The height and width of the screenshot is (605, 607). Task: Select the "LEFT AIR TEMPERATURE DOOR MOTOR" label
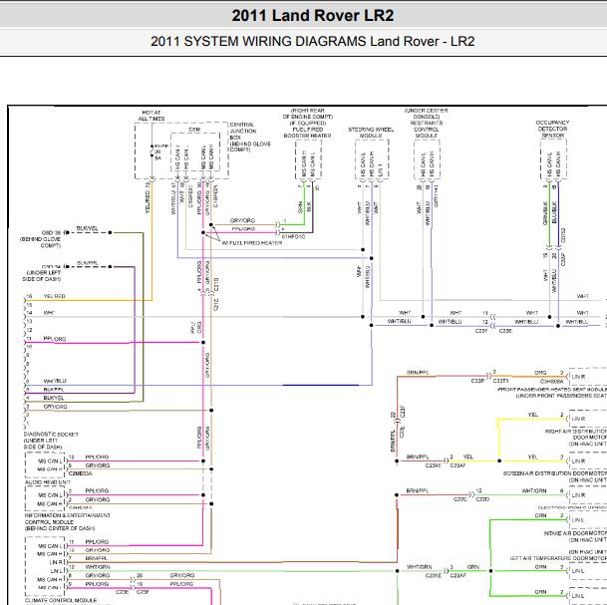click(x=558, y=558)
